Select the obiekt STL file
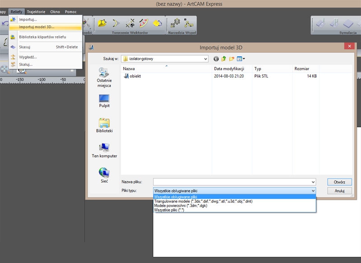The height and width of the screenshot is (263, 361). coord(132,76)
